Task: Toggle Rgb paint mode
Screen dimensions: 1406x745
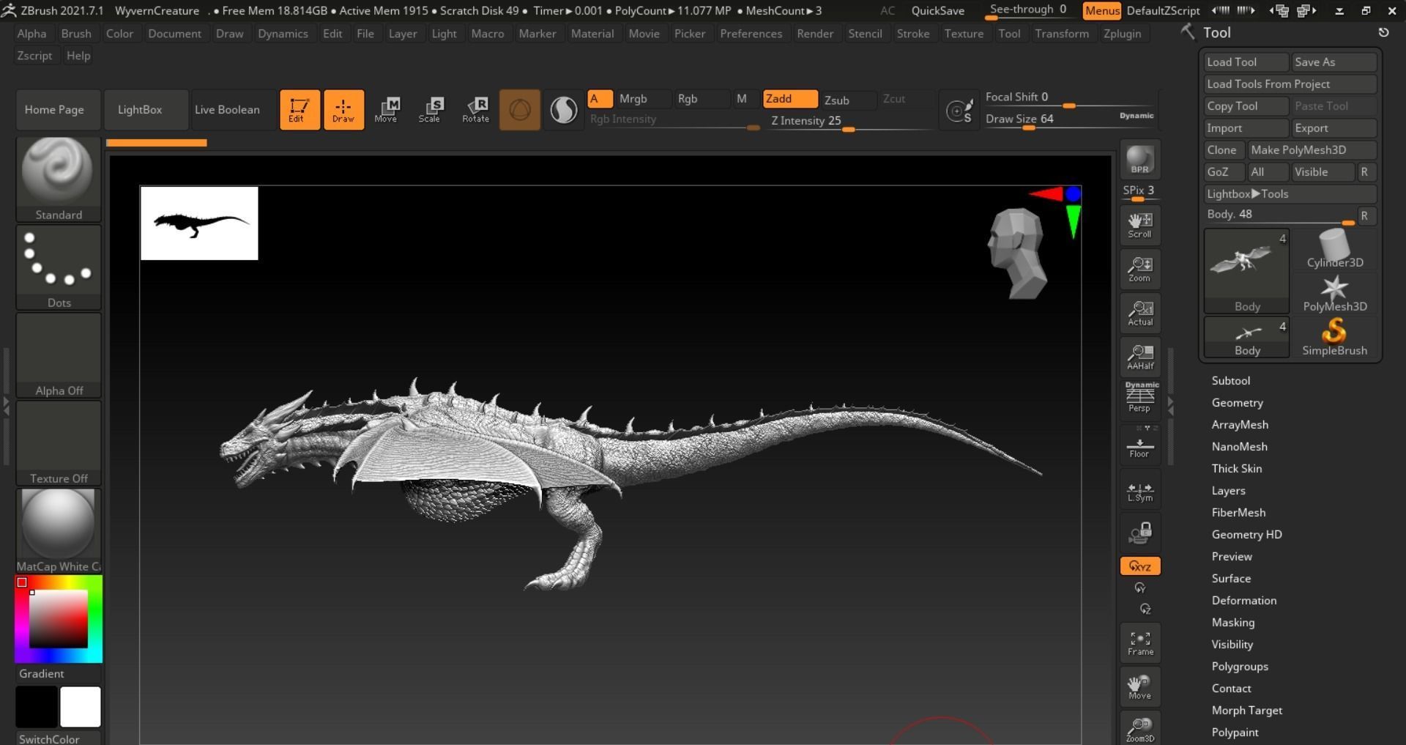Action: tap(702, 99)
